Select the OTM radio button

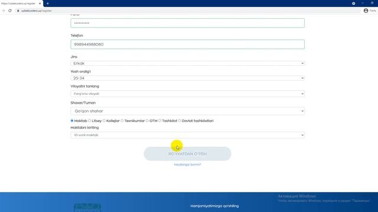pos(147,121)
